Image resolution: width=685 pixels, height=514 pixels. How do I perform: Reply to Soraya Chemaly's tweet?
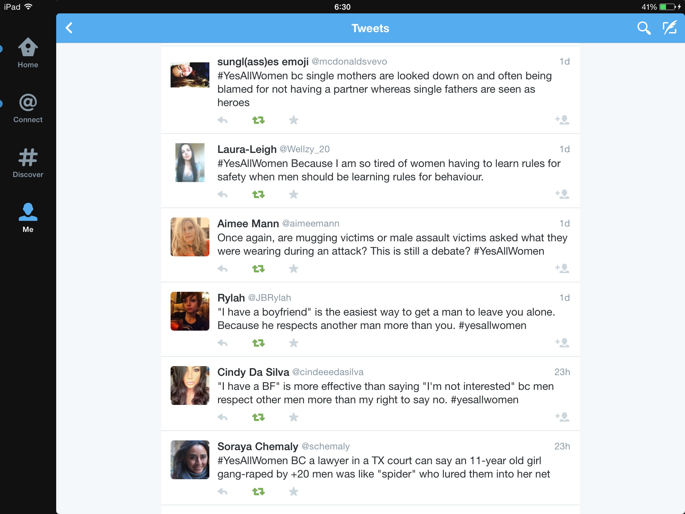[x=222, y=491]
